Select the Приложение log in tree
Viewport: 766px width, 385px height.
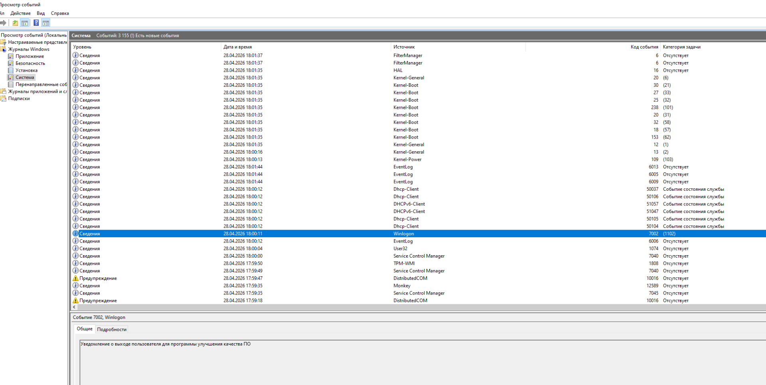pos(30,56)
